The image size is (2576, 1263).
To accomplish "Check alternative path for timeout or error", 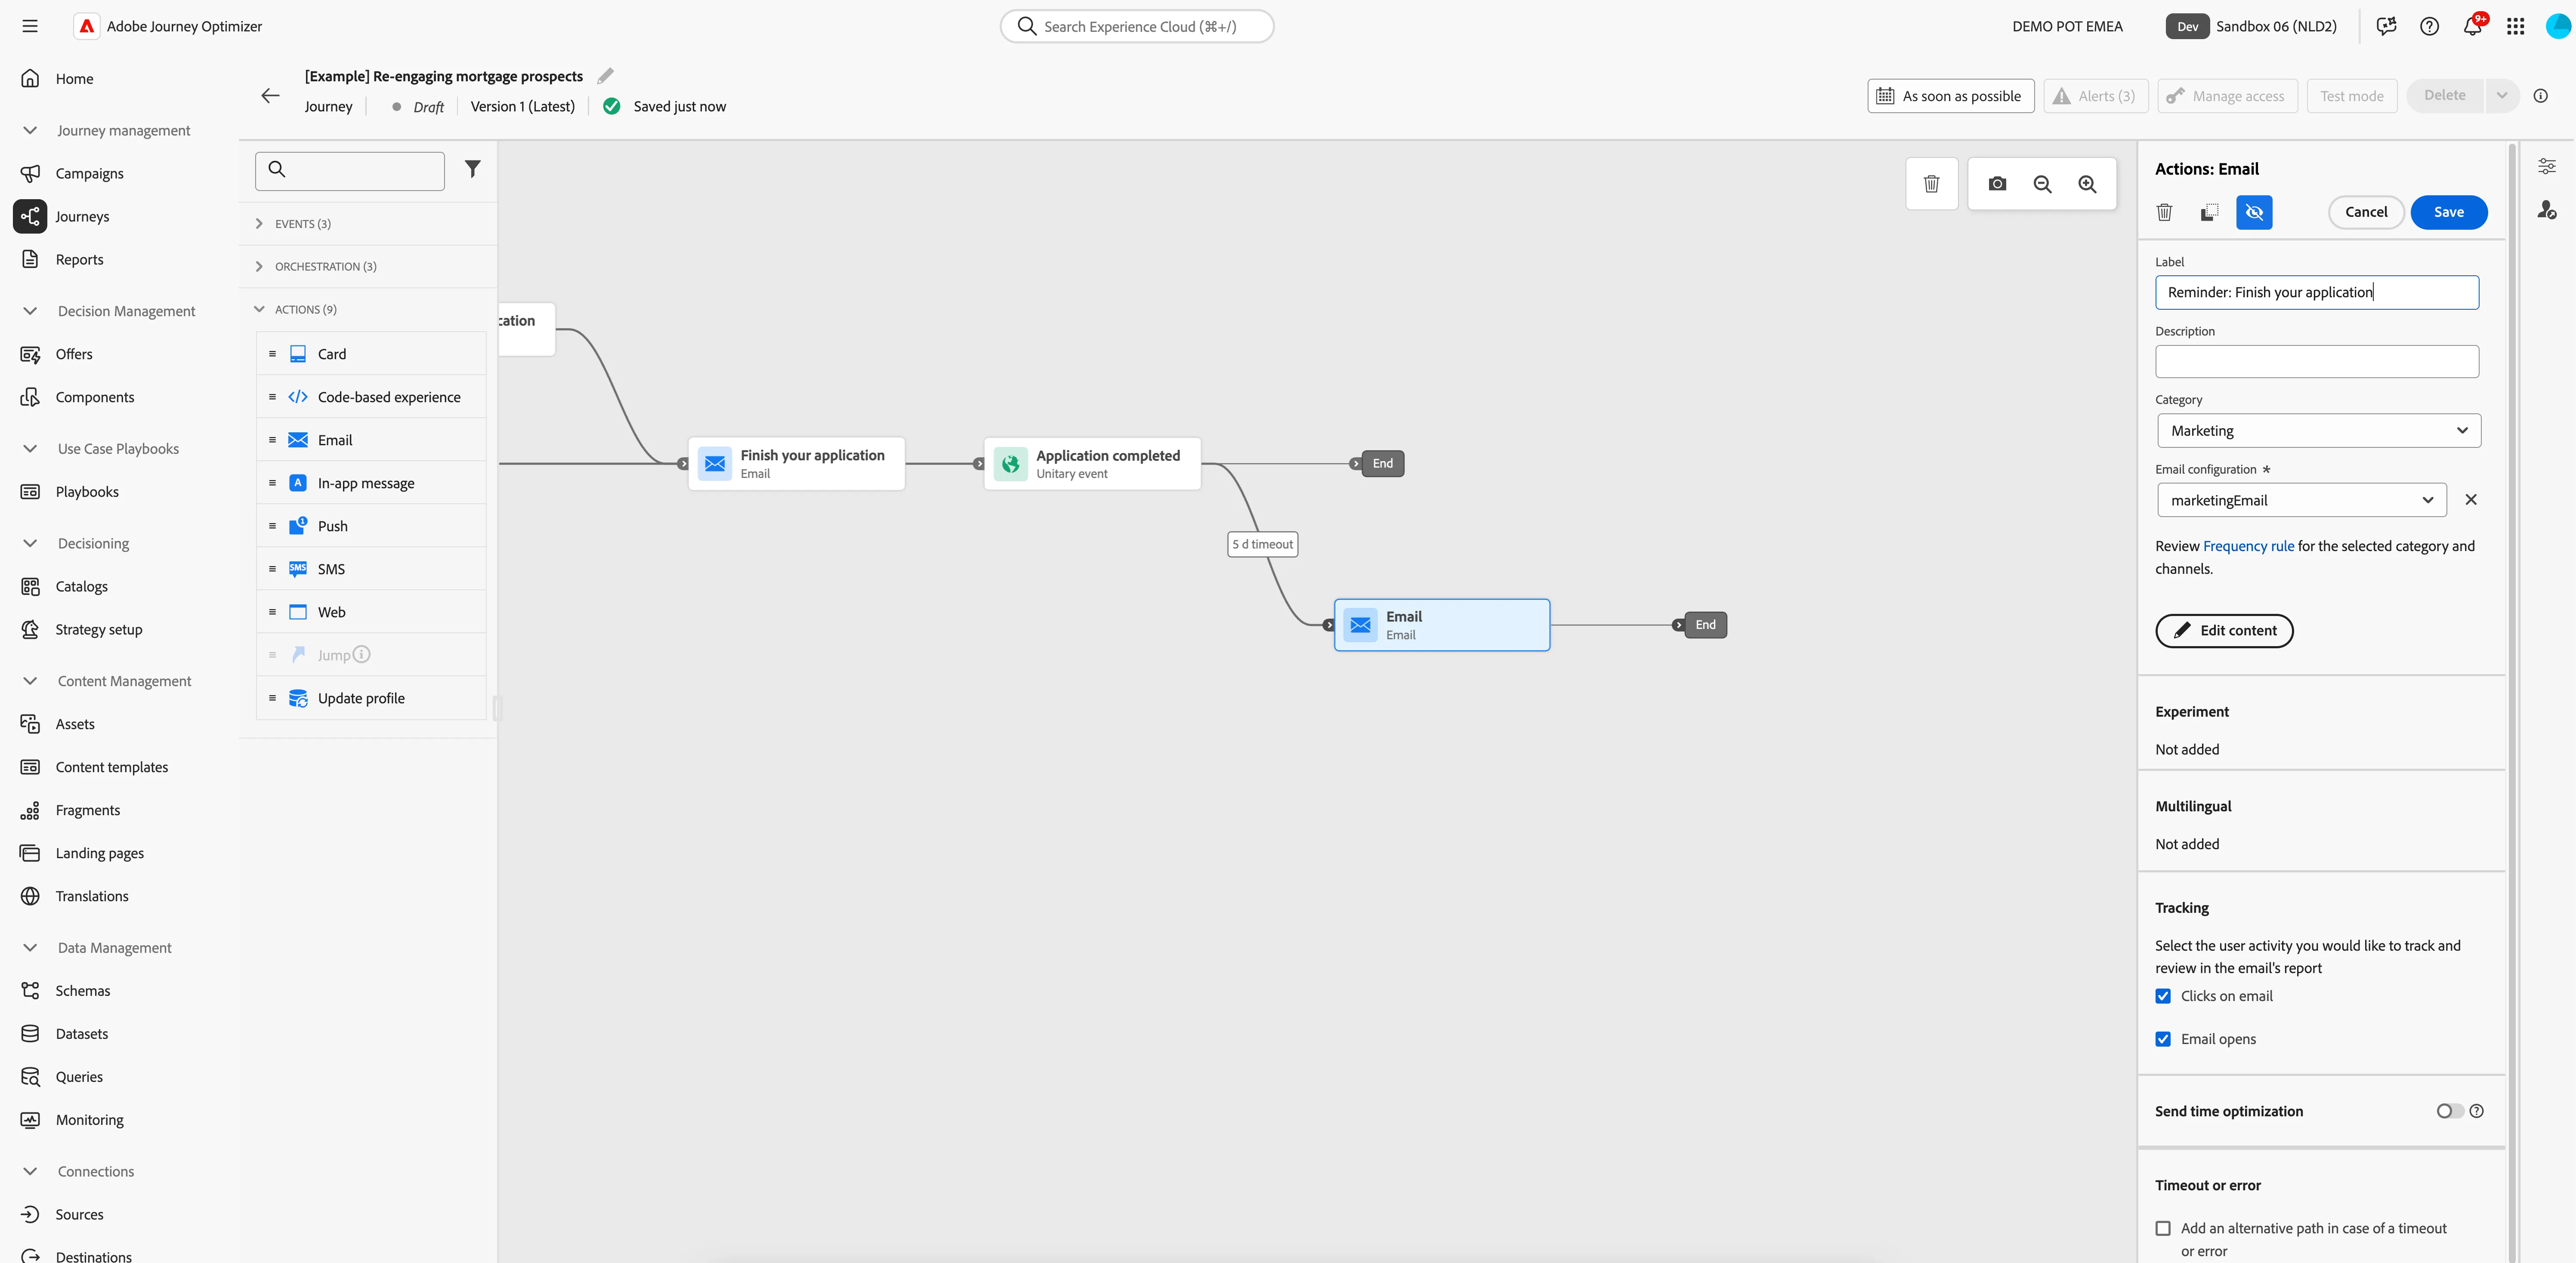I will [x=2163, y=1228].
